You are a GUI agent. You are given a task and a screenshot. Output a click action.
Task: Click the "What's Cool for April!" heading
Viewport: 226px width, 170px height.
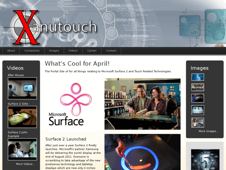tap(77, 64)
